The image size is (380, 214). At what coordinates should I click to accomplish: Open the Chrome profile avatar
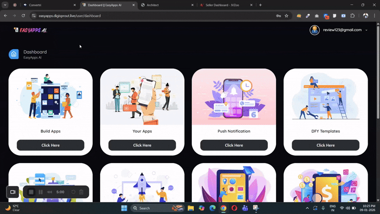tap(366, 16)
